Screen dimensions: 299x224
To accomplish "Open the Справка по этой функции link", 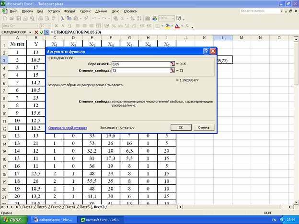I will point(67,128).
